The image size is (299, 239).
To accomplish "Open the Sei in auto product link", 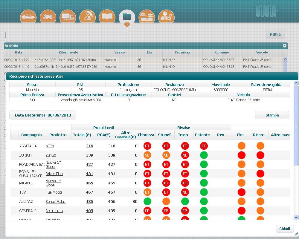I will pyautogui.click(x=54, y=211).
